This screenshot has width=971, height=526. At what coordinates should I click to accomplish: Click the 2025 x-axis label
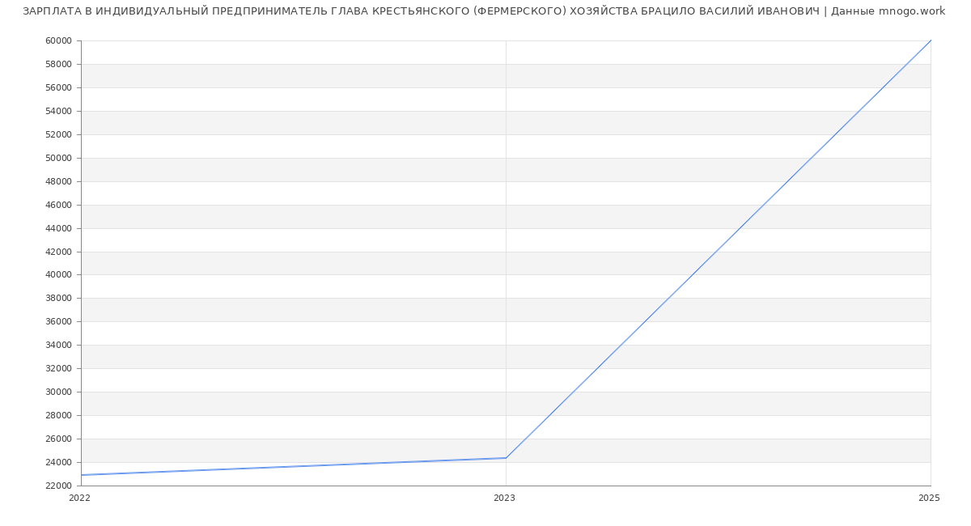[x=929, y=498]
